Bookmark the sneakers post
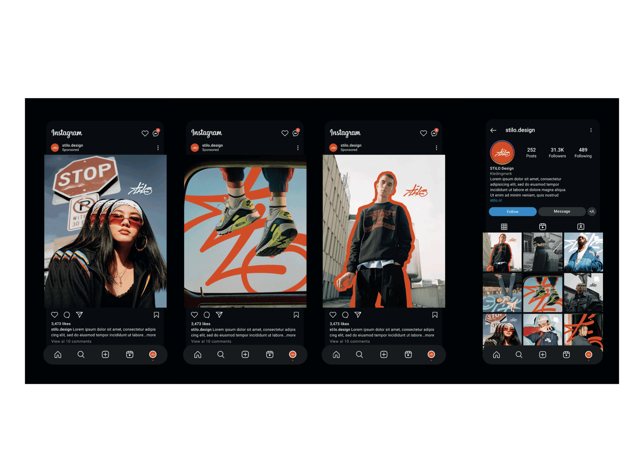 click(x=296, y=315)
